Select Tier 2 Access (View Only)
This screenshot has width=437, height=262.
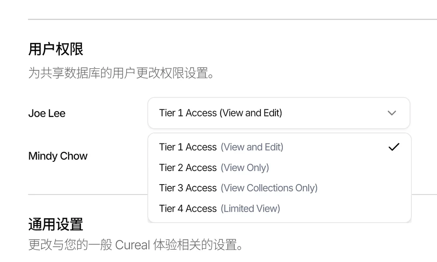point(214,168)
